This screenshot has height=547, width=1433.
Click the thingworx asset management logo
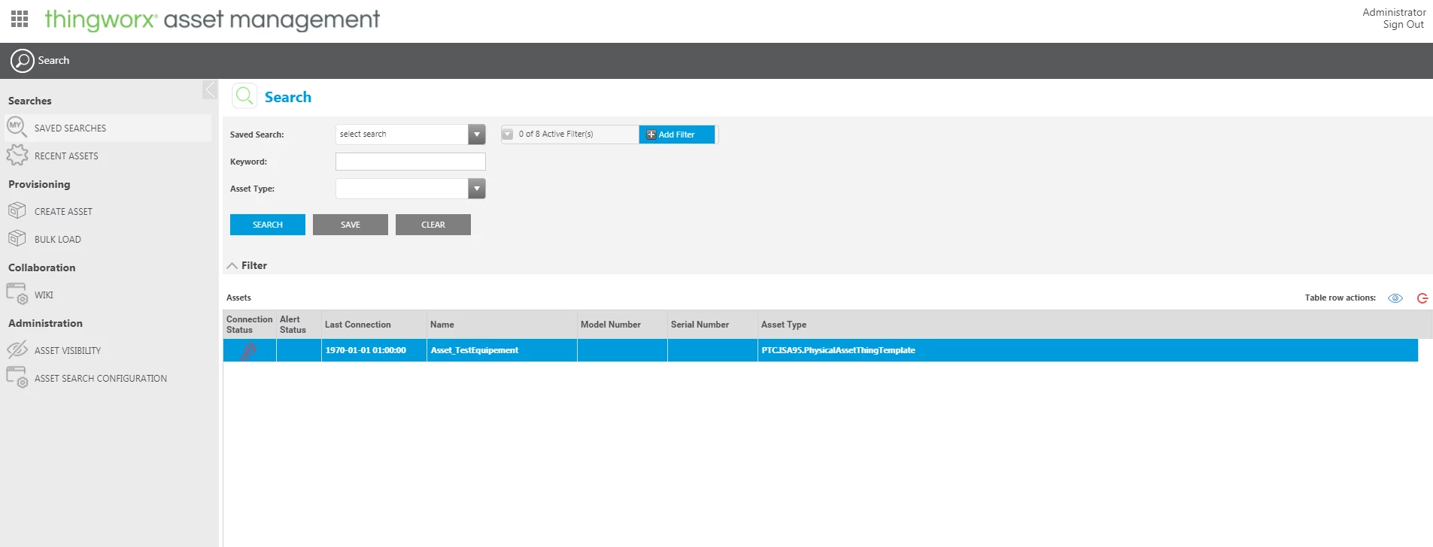212,20
